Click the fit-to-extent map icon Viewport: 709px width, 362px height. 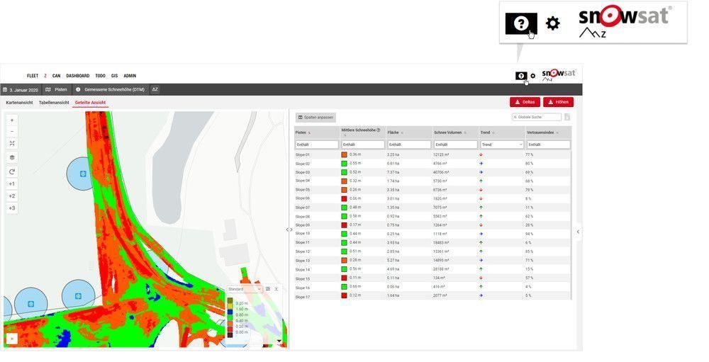click(12, 143)
